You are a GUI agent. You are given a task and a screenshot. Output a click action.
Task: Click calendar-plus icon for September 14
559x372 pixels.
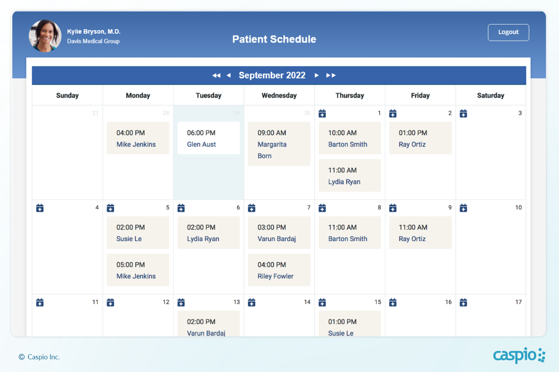[252, 303]
